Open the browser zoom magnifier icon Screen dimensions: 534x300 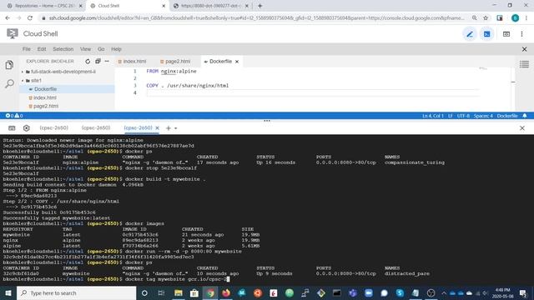tap(475, 18)
